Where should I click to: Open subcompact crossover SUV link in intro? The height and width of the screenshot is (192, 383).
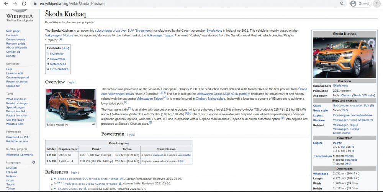(114, 31)
